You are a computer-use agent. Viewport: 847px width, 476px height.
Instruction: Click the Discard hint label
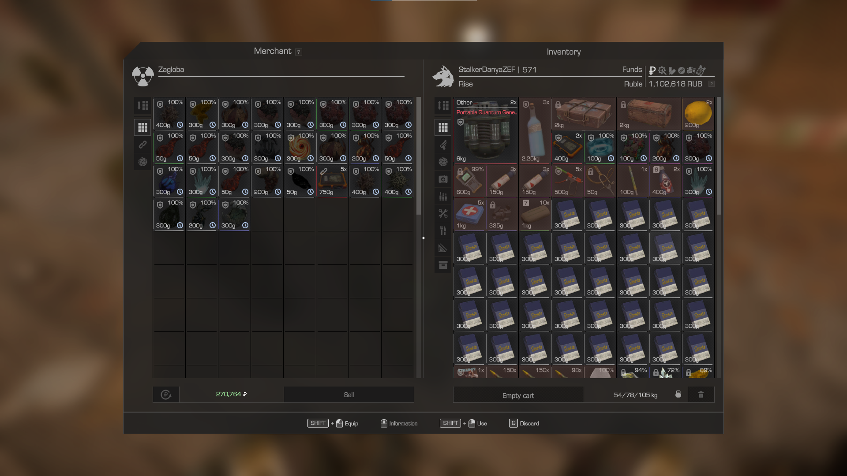[529, 424]
